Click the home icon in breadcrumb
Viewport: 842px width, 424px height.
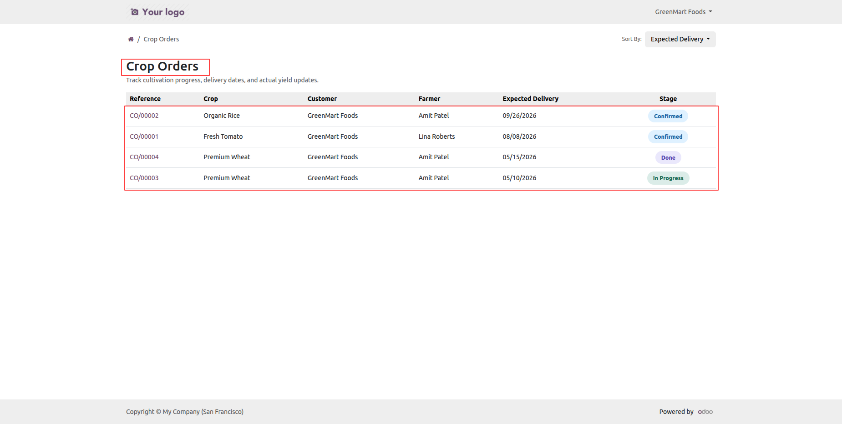pyautogui.click(x=131, y=39)
